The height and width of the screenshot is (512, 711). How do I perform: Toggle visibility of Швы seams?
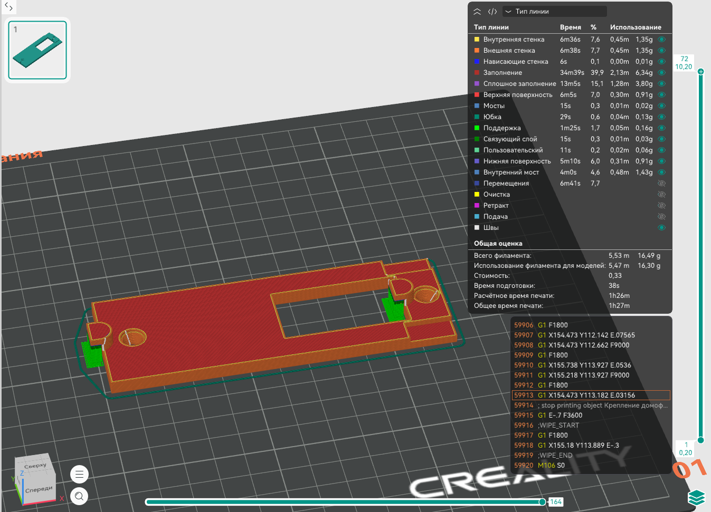tap(661, 228)
